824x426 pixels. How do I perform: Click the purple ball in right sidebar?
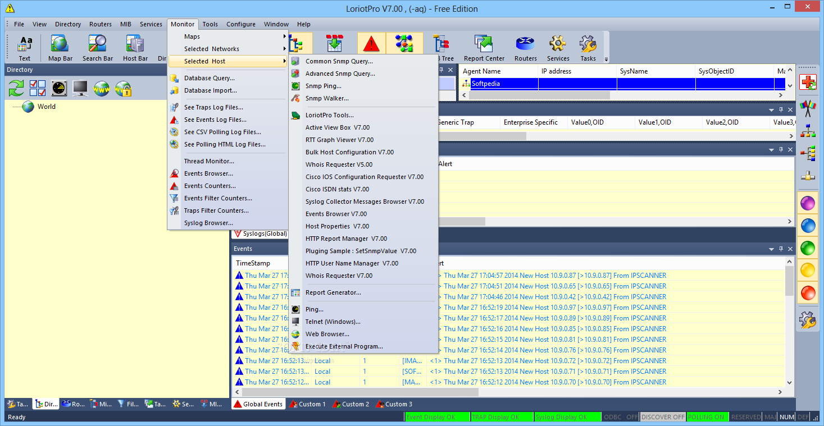point(808,203)
